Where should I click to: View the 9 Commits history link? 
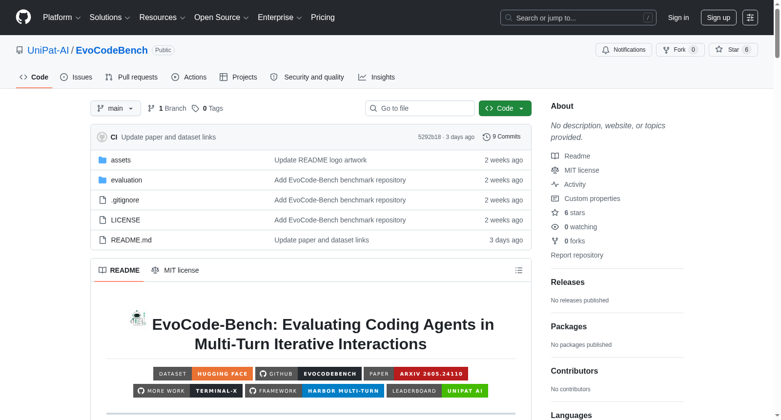(502, 137)
